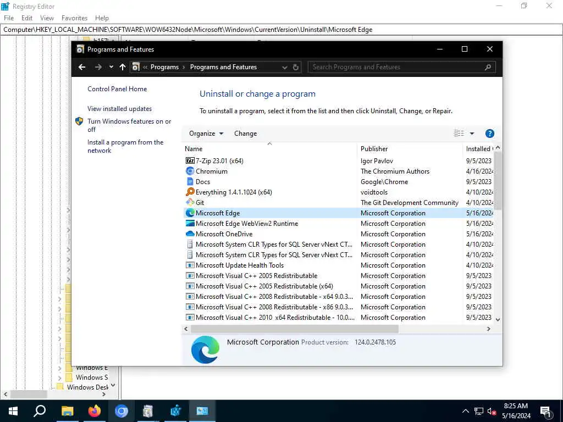The width and height of the screenshot is (563, 422).
Task: Click the Microsoft Edge row icon
Action: pyautogui.click(x=190, y=213)
